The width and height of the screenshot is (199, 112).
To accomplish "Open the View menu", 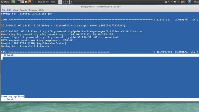I will click(15, 10).
